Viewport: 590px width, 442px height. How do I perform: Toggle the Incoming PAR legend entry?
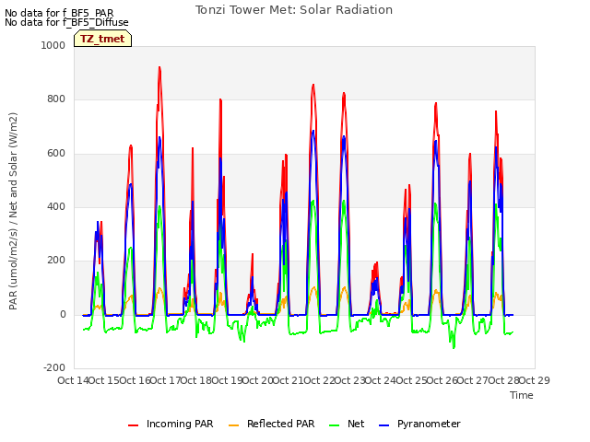tap(171, 424)
